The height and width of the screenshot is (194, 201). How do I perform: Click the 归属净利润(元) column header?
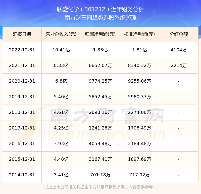(x=100, y=34)
